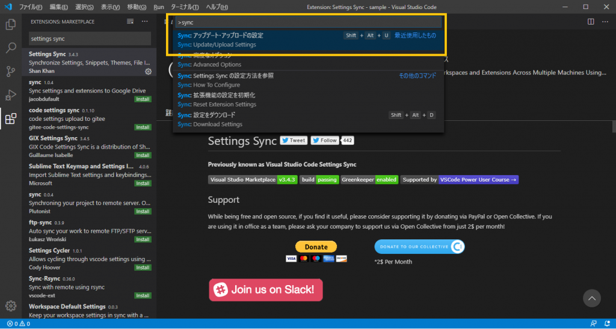The image size is (616, 329).
Task: Open the ヘルプ(H) menu
Action: tap(217, 7)
